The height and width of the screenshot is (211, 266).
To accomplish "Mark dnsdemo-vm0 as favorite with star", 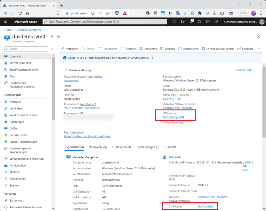I will 58,37.
